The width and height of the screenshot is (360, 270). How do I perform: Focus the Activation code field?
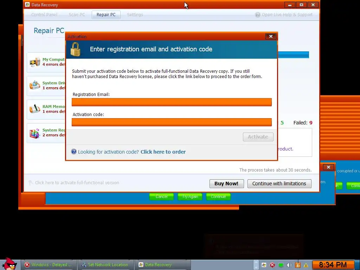[172, 122]
